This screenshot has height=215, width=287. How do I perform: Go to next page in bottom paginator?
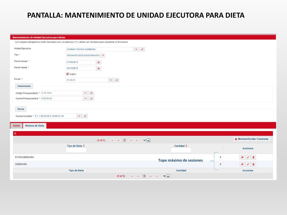coord(151,176)
